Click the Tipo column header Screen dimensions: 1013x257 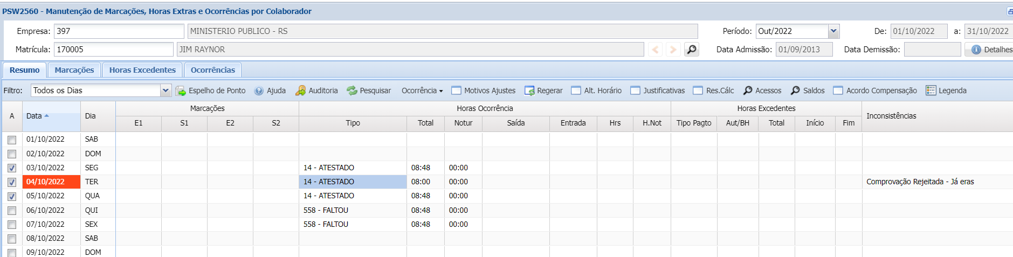coord(353,123)
